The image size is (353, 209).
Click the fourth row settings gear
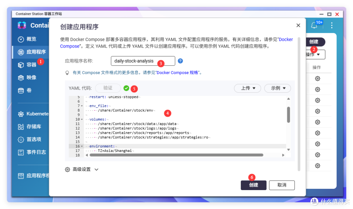pyautogui.click(x=317, y=111)
